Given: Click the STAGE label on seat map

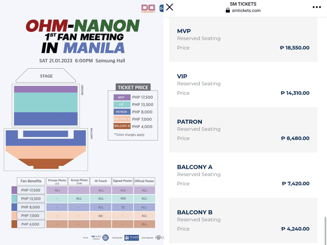Looking at the screenshot, I should [x=46, y=76].
